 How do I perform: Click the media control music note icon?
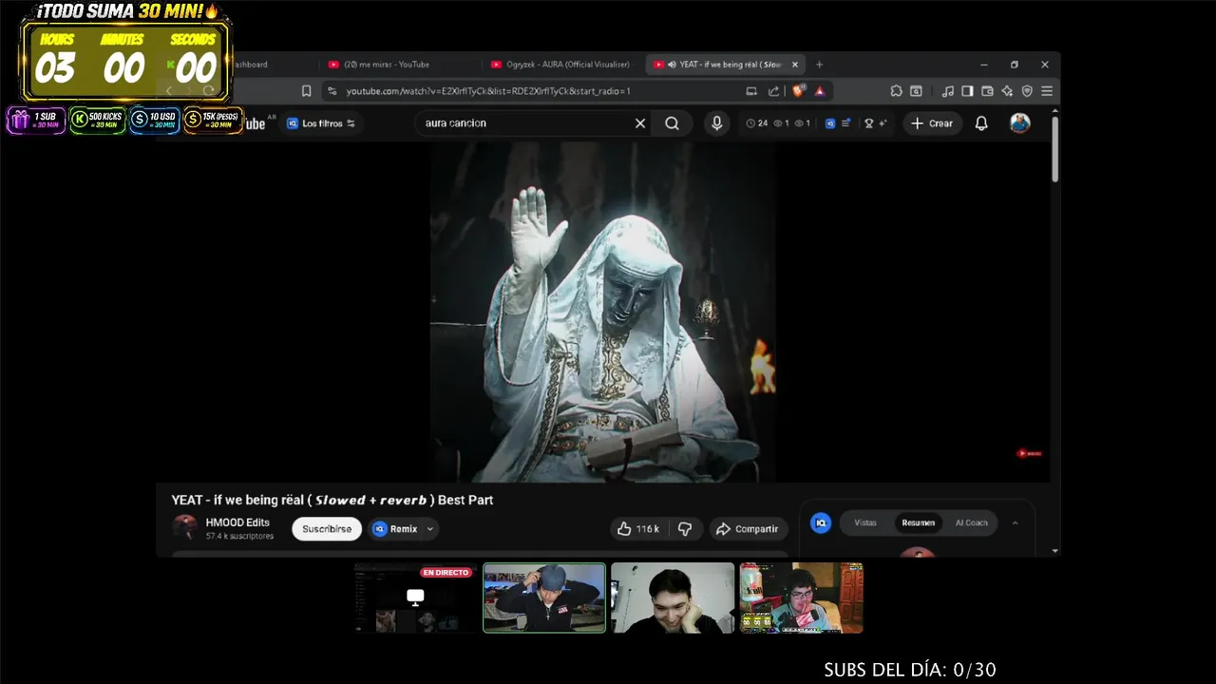point(947,91)
